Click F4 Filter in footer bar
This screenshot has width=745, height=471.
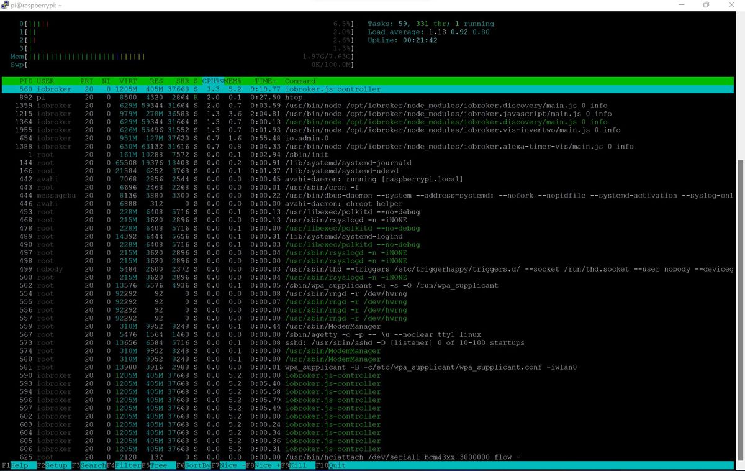[124, 465]
